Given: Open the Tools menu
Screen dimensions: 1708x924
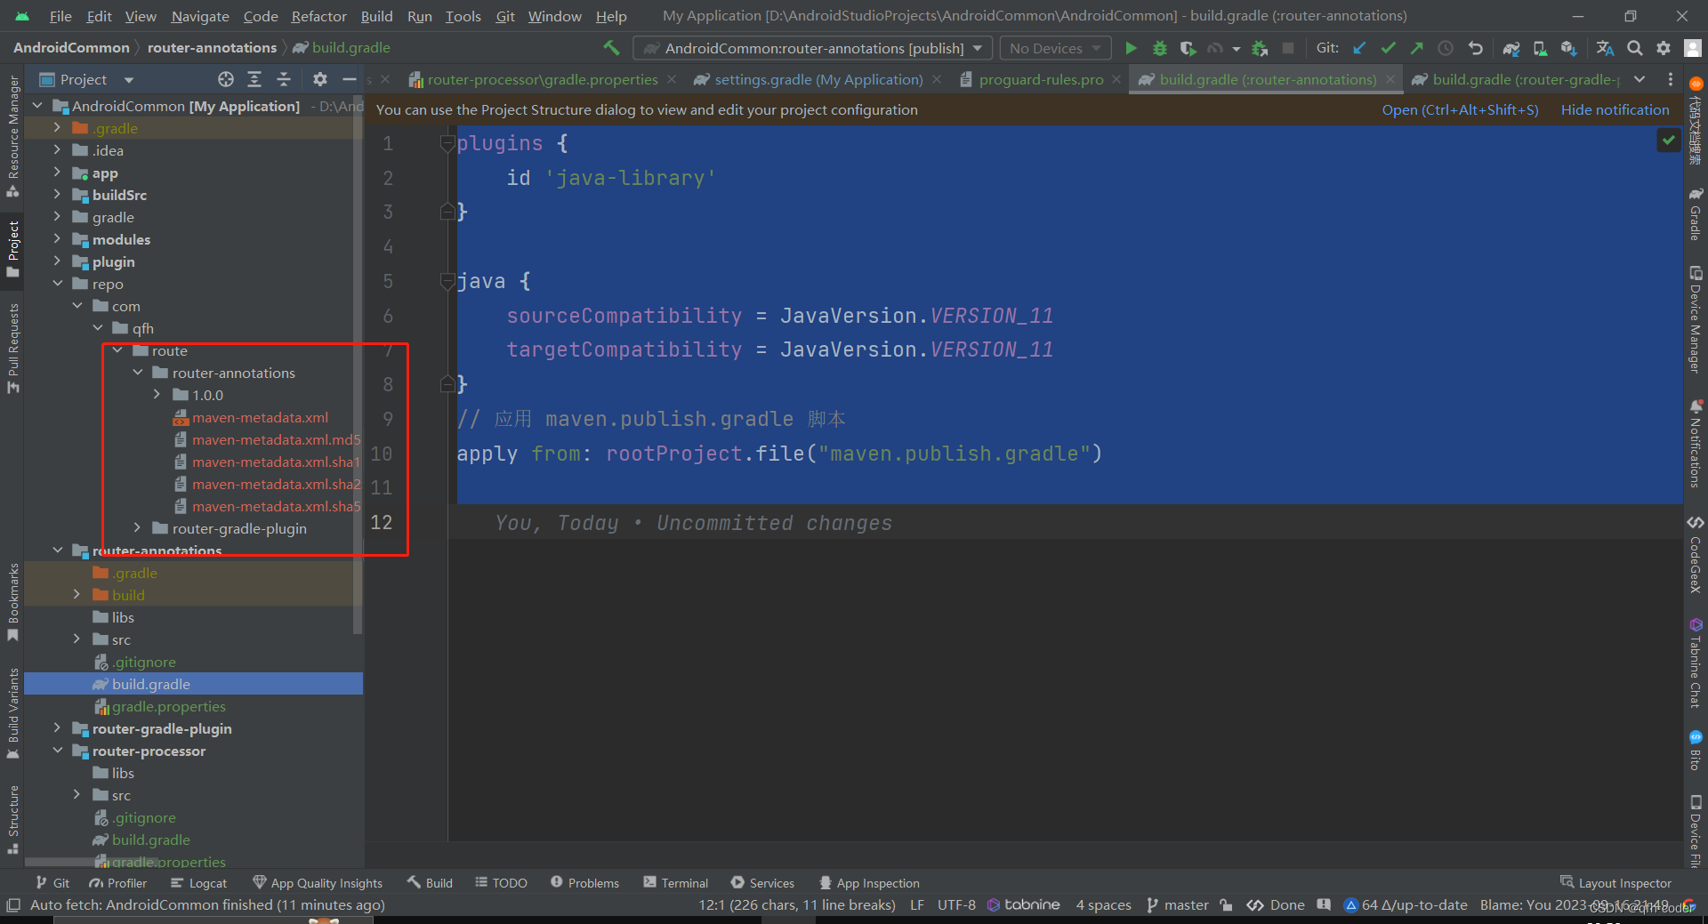Looking at the screenshot, I should point(463,16).
